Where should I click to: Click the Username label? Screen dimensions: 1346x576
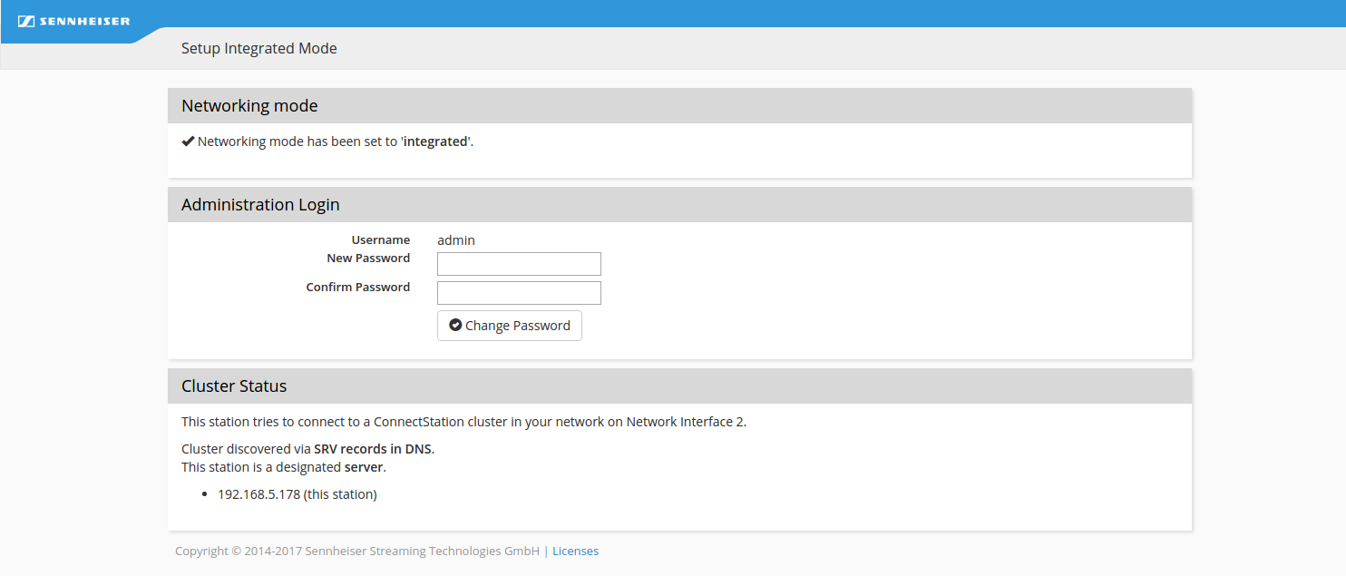pos(381,240)
